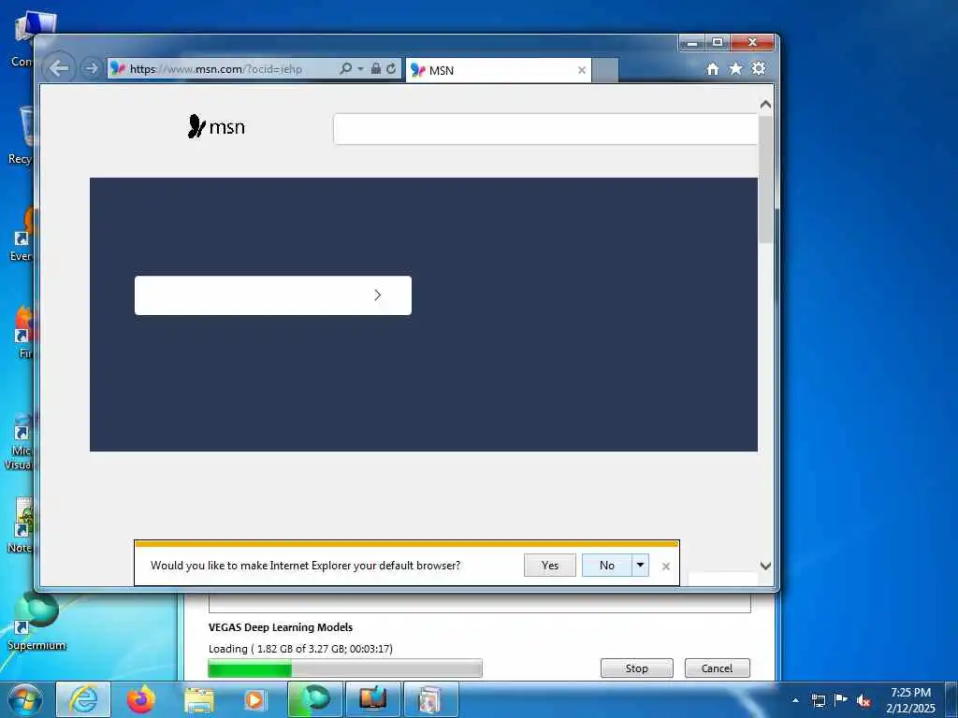Maximize the Internet Explorer window
This screenshot has width=958, height=718.
pos(718,43)
